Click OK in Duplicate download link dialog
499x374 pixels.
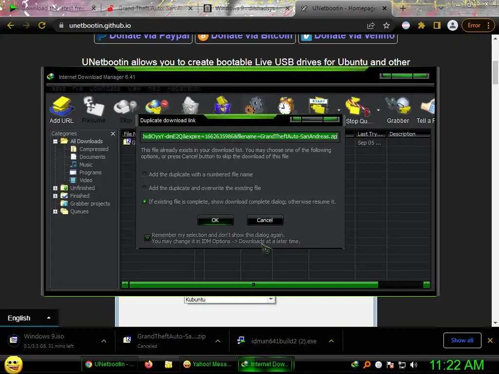point(215,220)
